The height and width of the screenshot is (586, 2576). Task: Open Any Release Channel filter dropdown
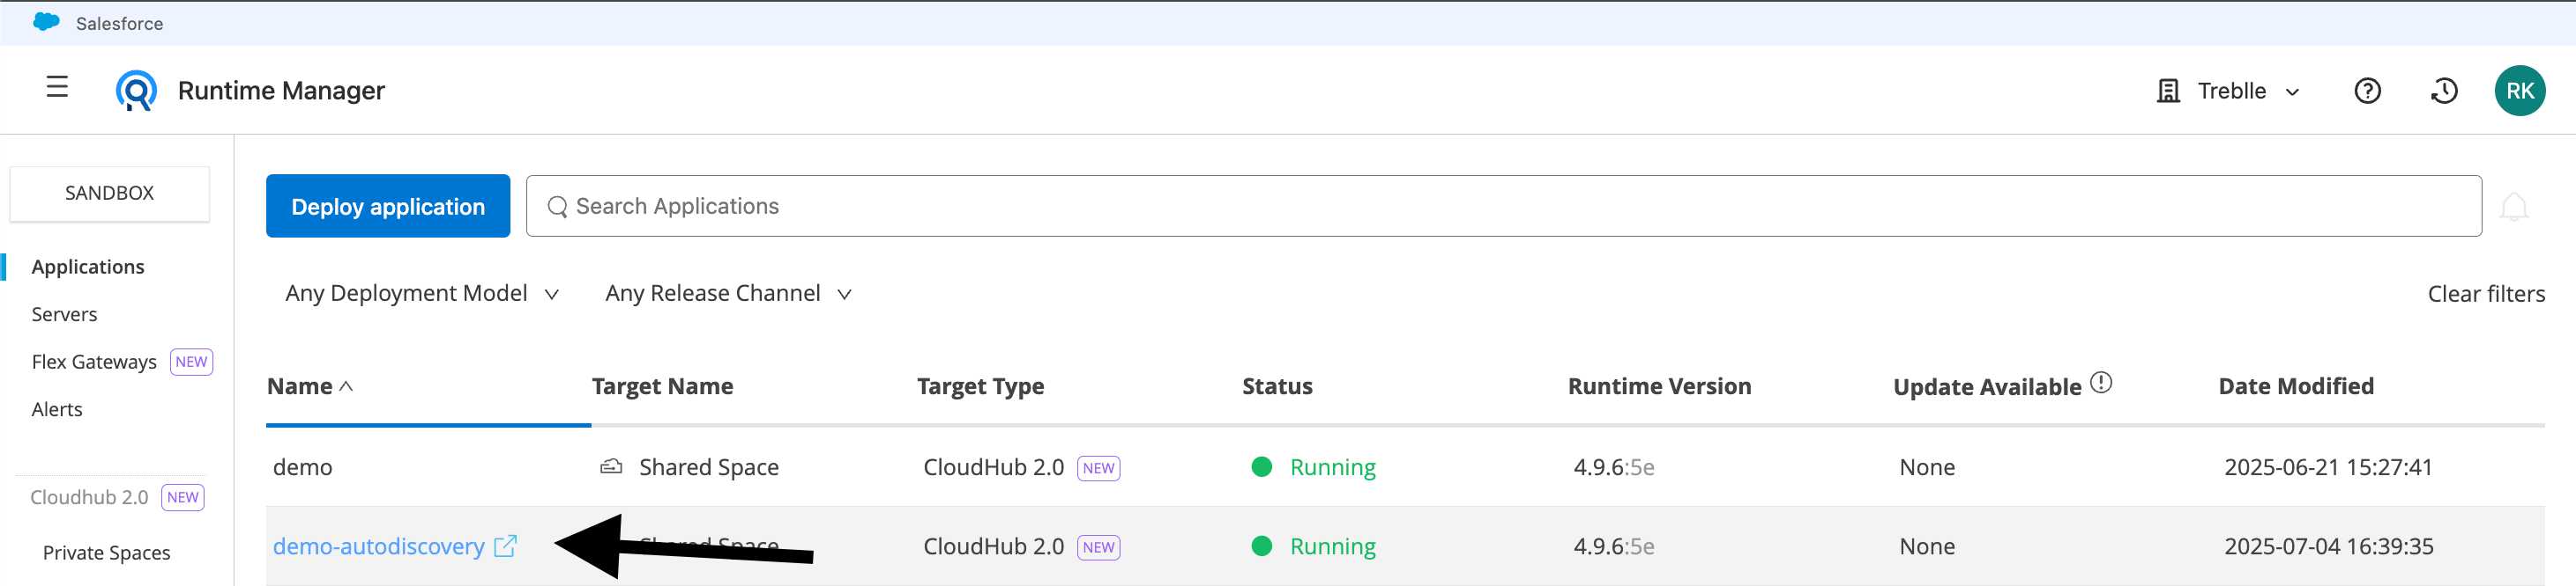tap(728, 294)
